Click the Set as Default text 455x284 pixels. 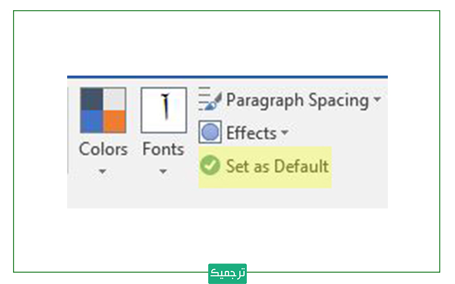pyautogui.click(x=277, y=166)
